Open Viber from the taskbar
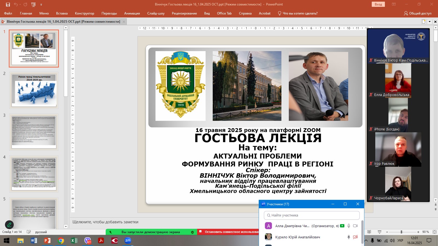Viewport: 438px width, 246px height. coord(88,241)
